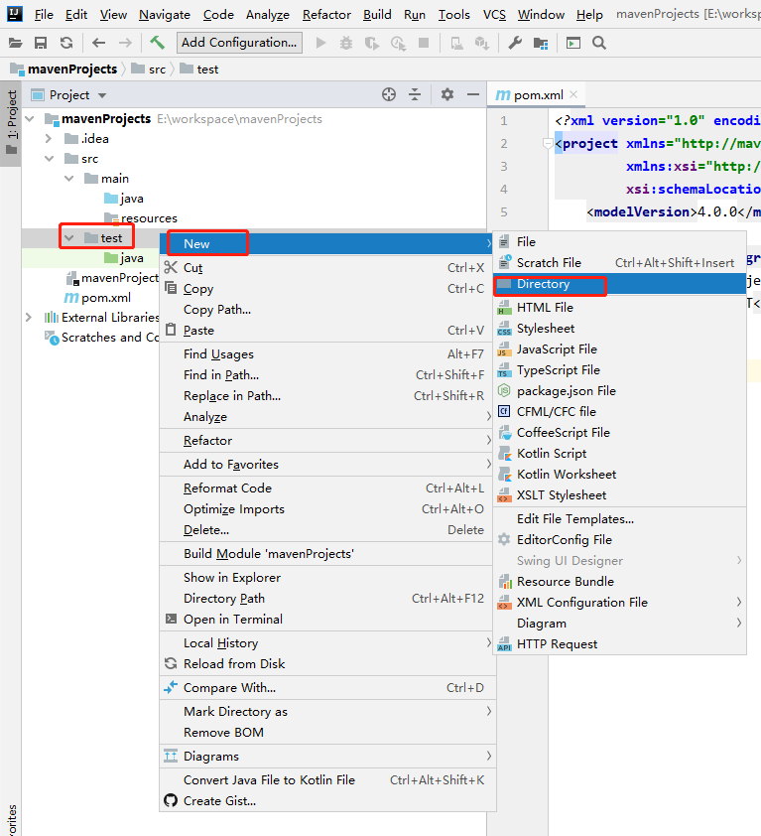
Task: Hide the Project panel with minus icon
Action: coord(473,95)
